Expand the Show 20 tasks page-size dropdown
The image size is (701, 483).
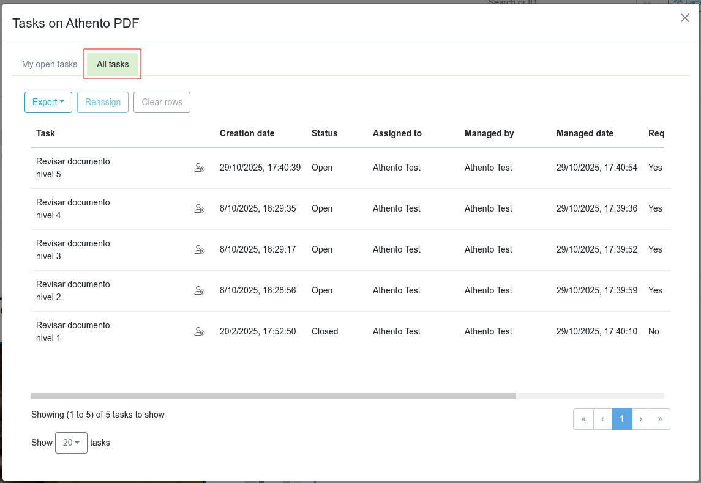[71, 443]
